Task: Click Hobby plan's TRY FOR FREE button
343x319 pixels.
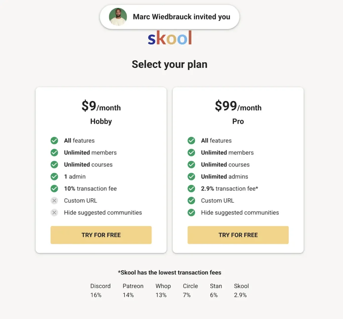Action: tap(101, 235)
